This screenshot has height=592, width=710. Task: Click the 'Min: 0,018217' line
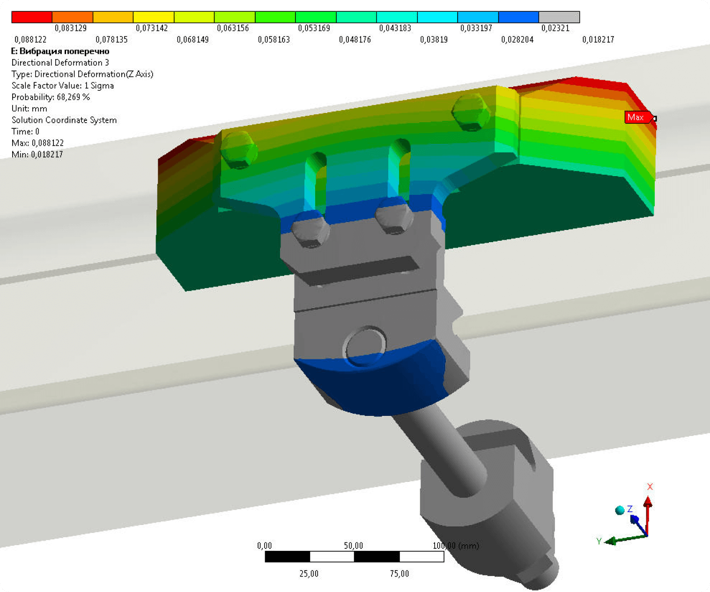coord(37,155)
